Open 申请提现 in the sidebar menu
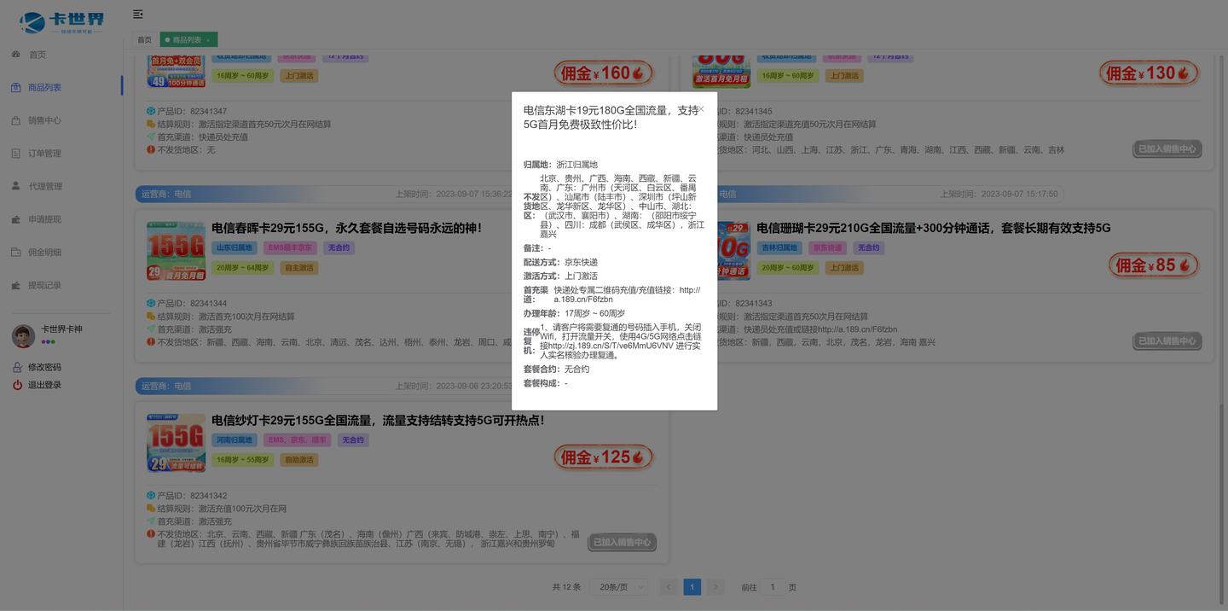 tap(44, 219)
